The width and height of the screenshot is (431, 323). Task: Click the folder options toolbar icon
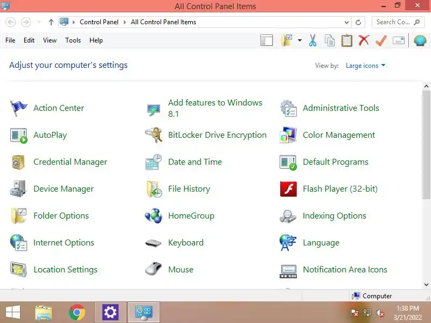pyautogui.click(x=287, y=40)
